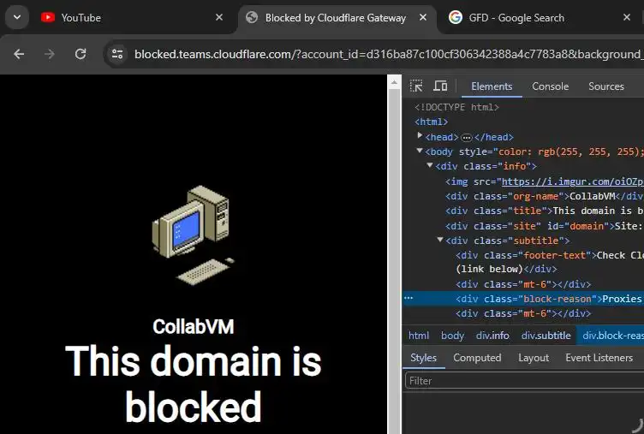Toggle the device toolbar emulation
This screenshot has height=434, width=644.
pos(440,86)
